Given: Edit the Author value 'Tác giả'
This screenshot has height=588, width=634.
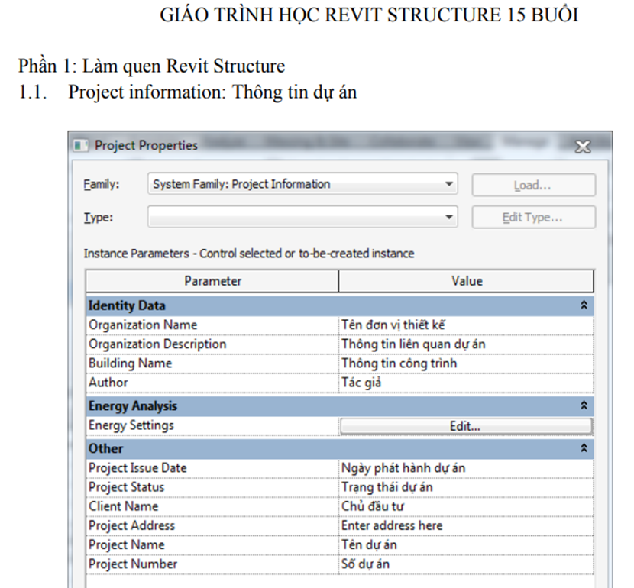Looking at the screenshot, I should [466, 383].
